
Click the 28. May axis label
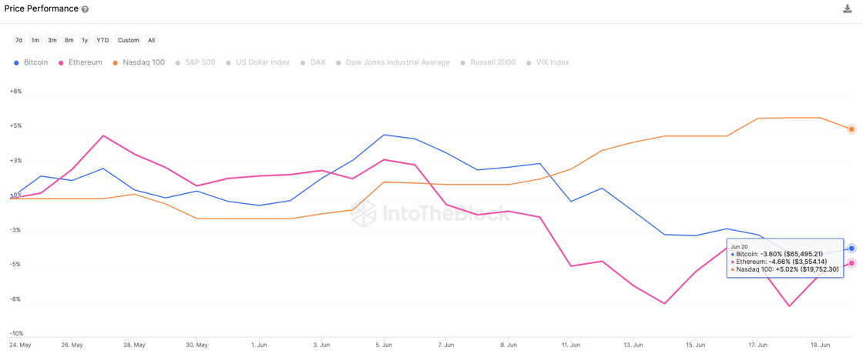(x=135, y=347)
